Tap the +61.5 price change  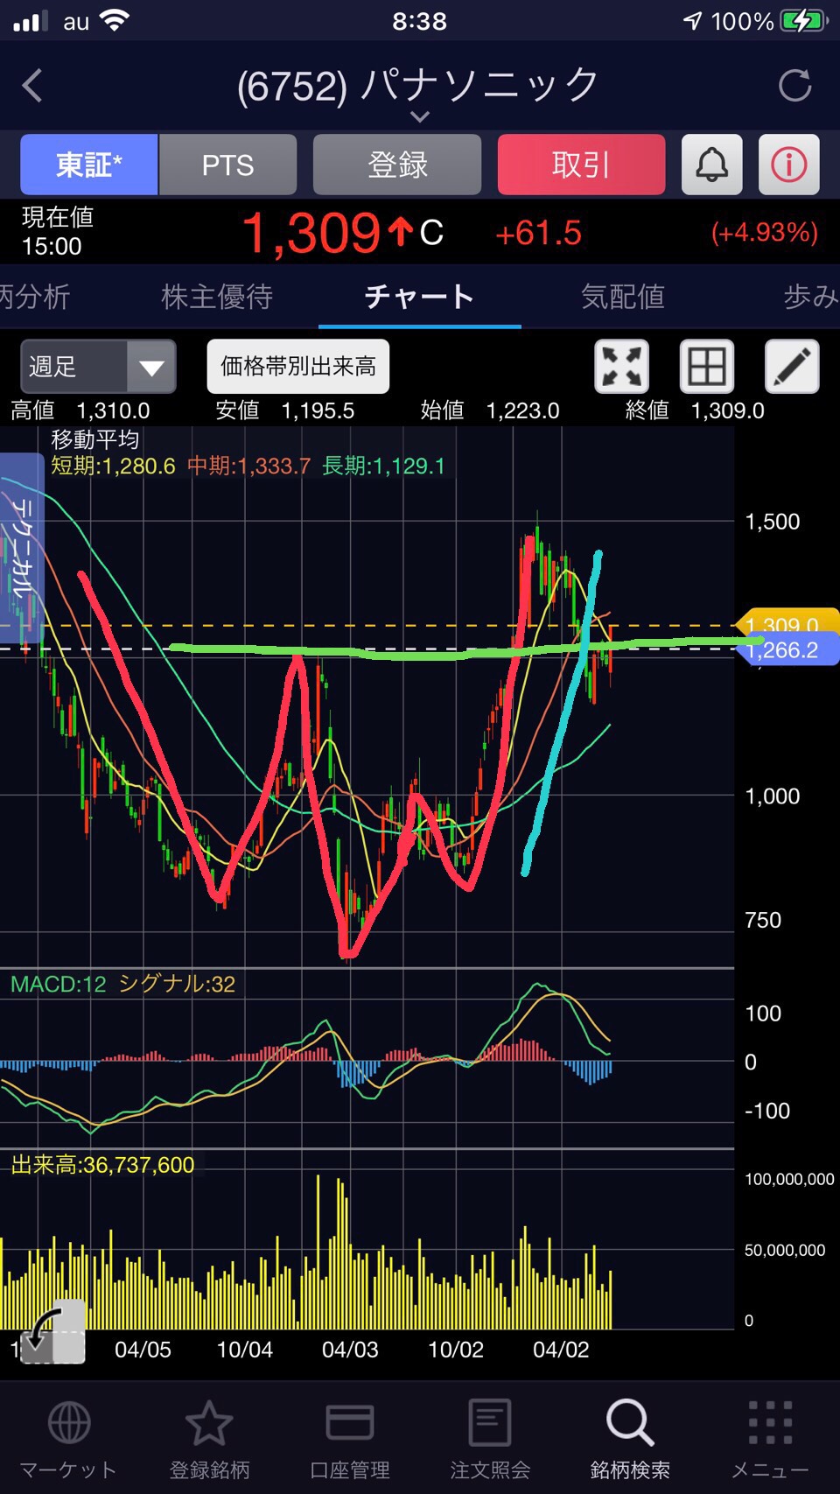[x=538, y=233]
